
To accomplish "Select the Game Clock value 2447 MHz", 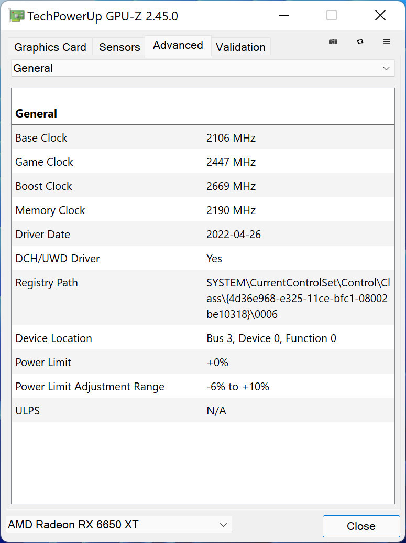I will click(231, 162).
